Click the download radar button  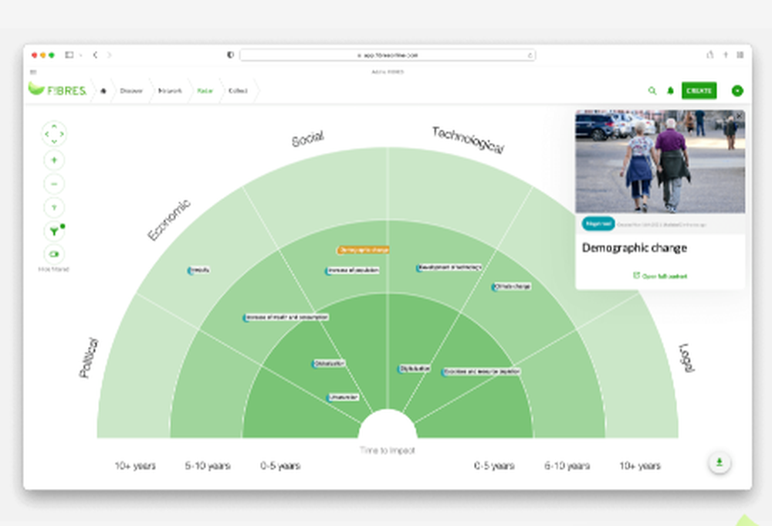pos(720,463)
